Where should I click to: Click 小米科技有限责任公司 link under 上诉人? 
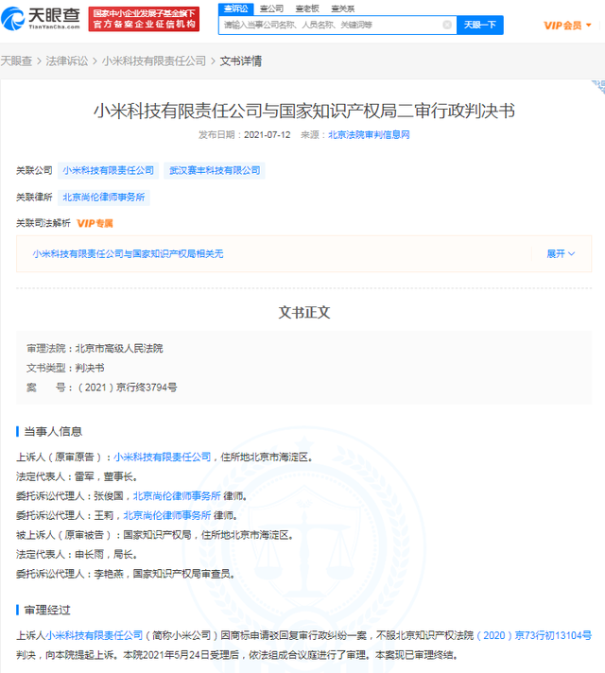tap(163, 457)
